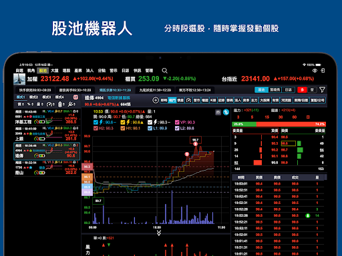Toggle the blue lightning 90.6 checkbox
Screen dimensions: 342x256
click(96, 122)
